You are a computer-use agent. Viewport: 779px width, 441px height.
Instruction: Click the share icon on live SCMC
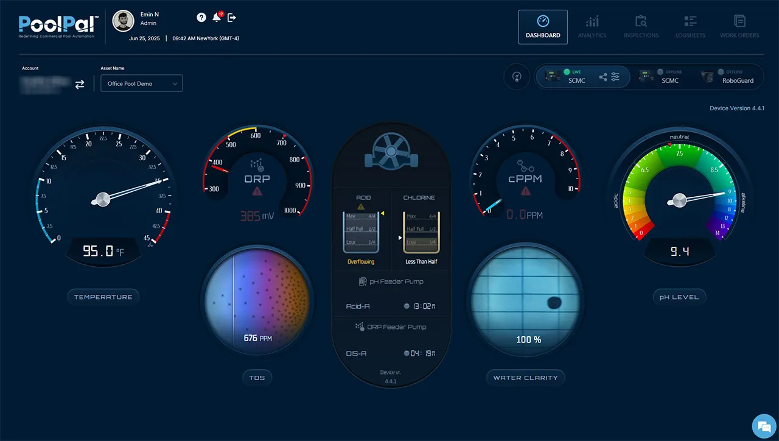[x=603, y=77]
